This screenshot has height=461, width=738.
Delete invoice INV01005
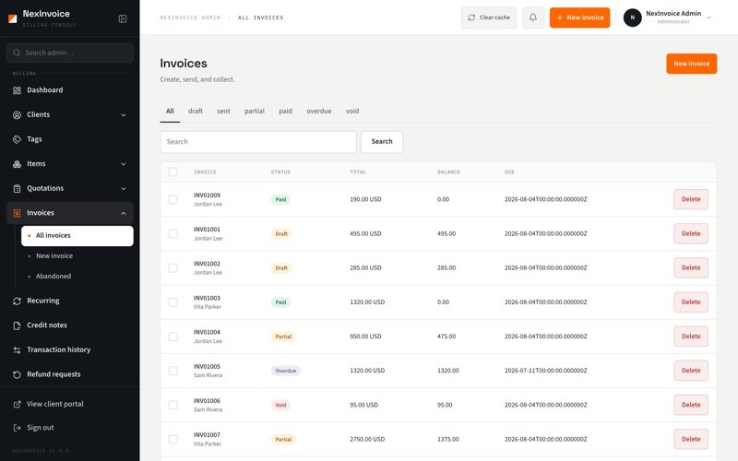click(x=691, y=371)
